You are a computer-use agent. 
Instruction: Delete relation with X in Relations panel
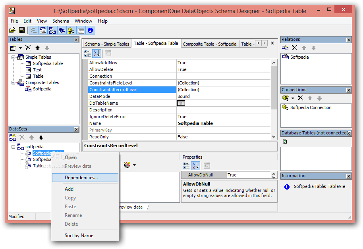click(x=294, y=48)
